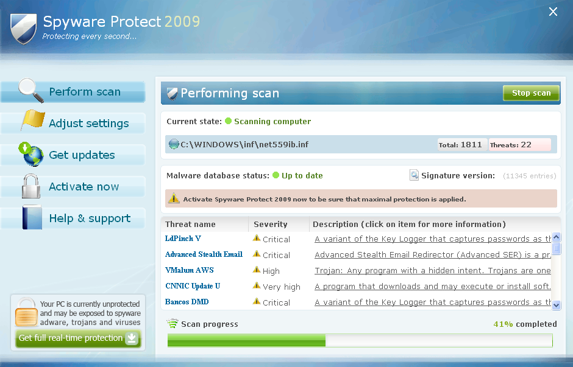This screenshot has height=367, width=573.
Task: Open the Perform scan menu item
Action: [85, 92]
